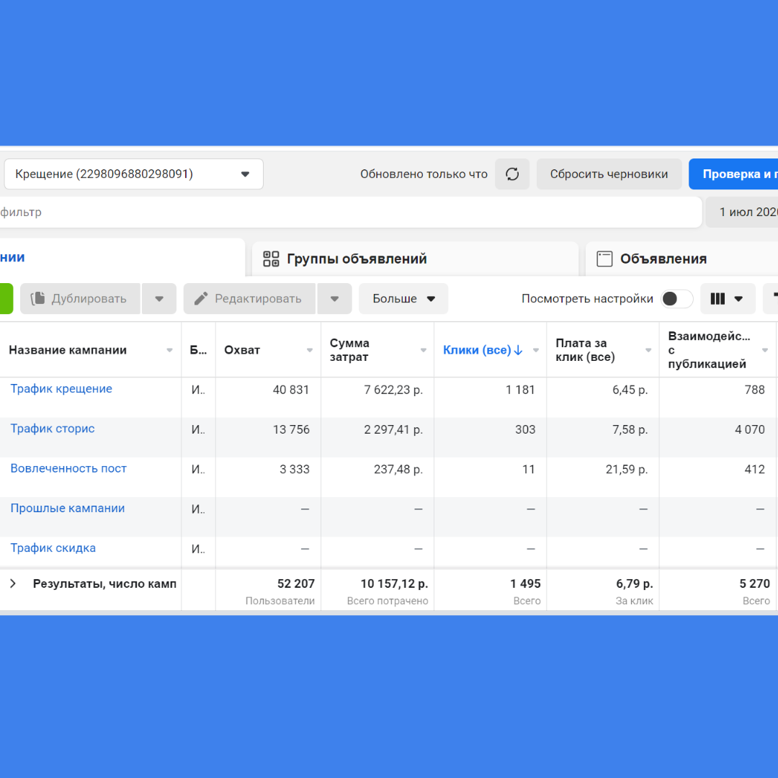Click the 5 270 total engagement value
This screenshot has height=778, width=778.
(x=755, y=584)
